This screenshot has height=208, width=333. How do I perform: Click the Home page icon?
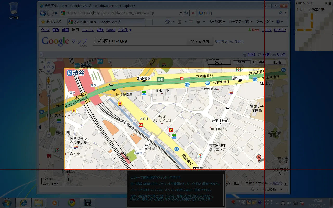click(x=167, y=22)
